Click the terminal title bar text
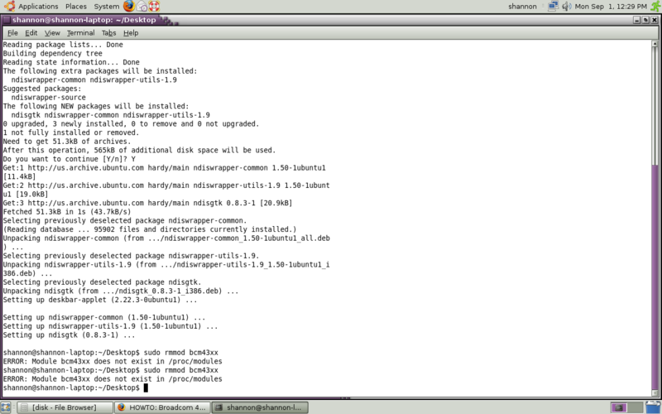This screenshot has height=414, width=662. point(84,20)
